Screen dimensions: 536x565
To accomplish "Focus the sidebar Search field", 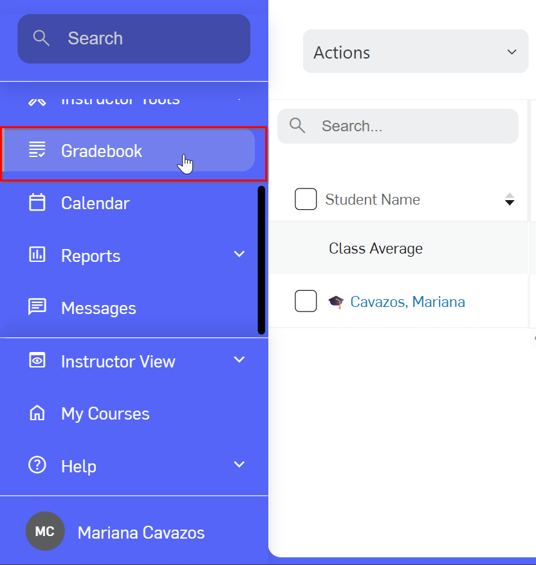I will (x=134, y=39).
